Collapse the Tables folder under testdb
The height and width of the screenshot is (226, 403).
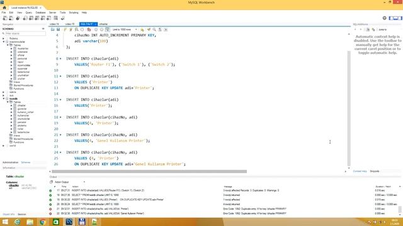8,102
